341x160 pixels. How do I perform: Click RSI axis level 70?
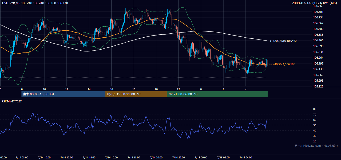click(x=315, y=114)
